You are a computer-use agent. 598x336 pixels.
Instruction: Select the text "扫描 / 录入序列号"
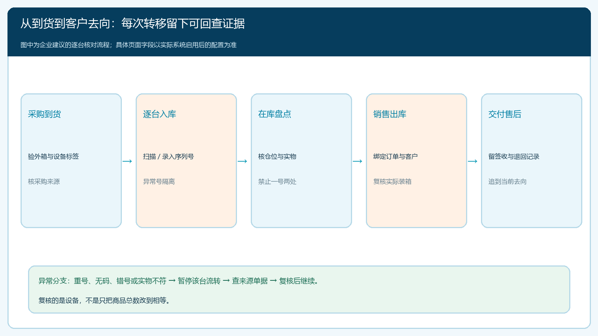pos(169,156)
